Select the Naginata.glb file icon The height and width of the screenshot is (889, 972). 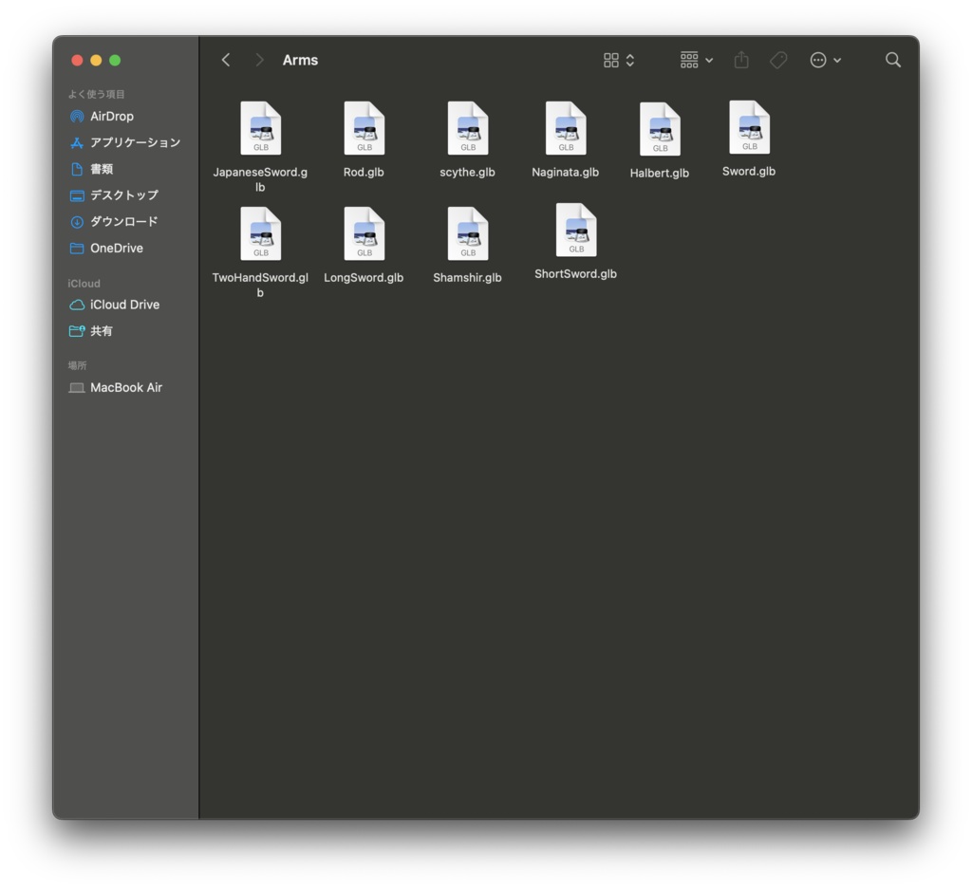[566, 128]
